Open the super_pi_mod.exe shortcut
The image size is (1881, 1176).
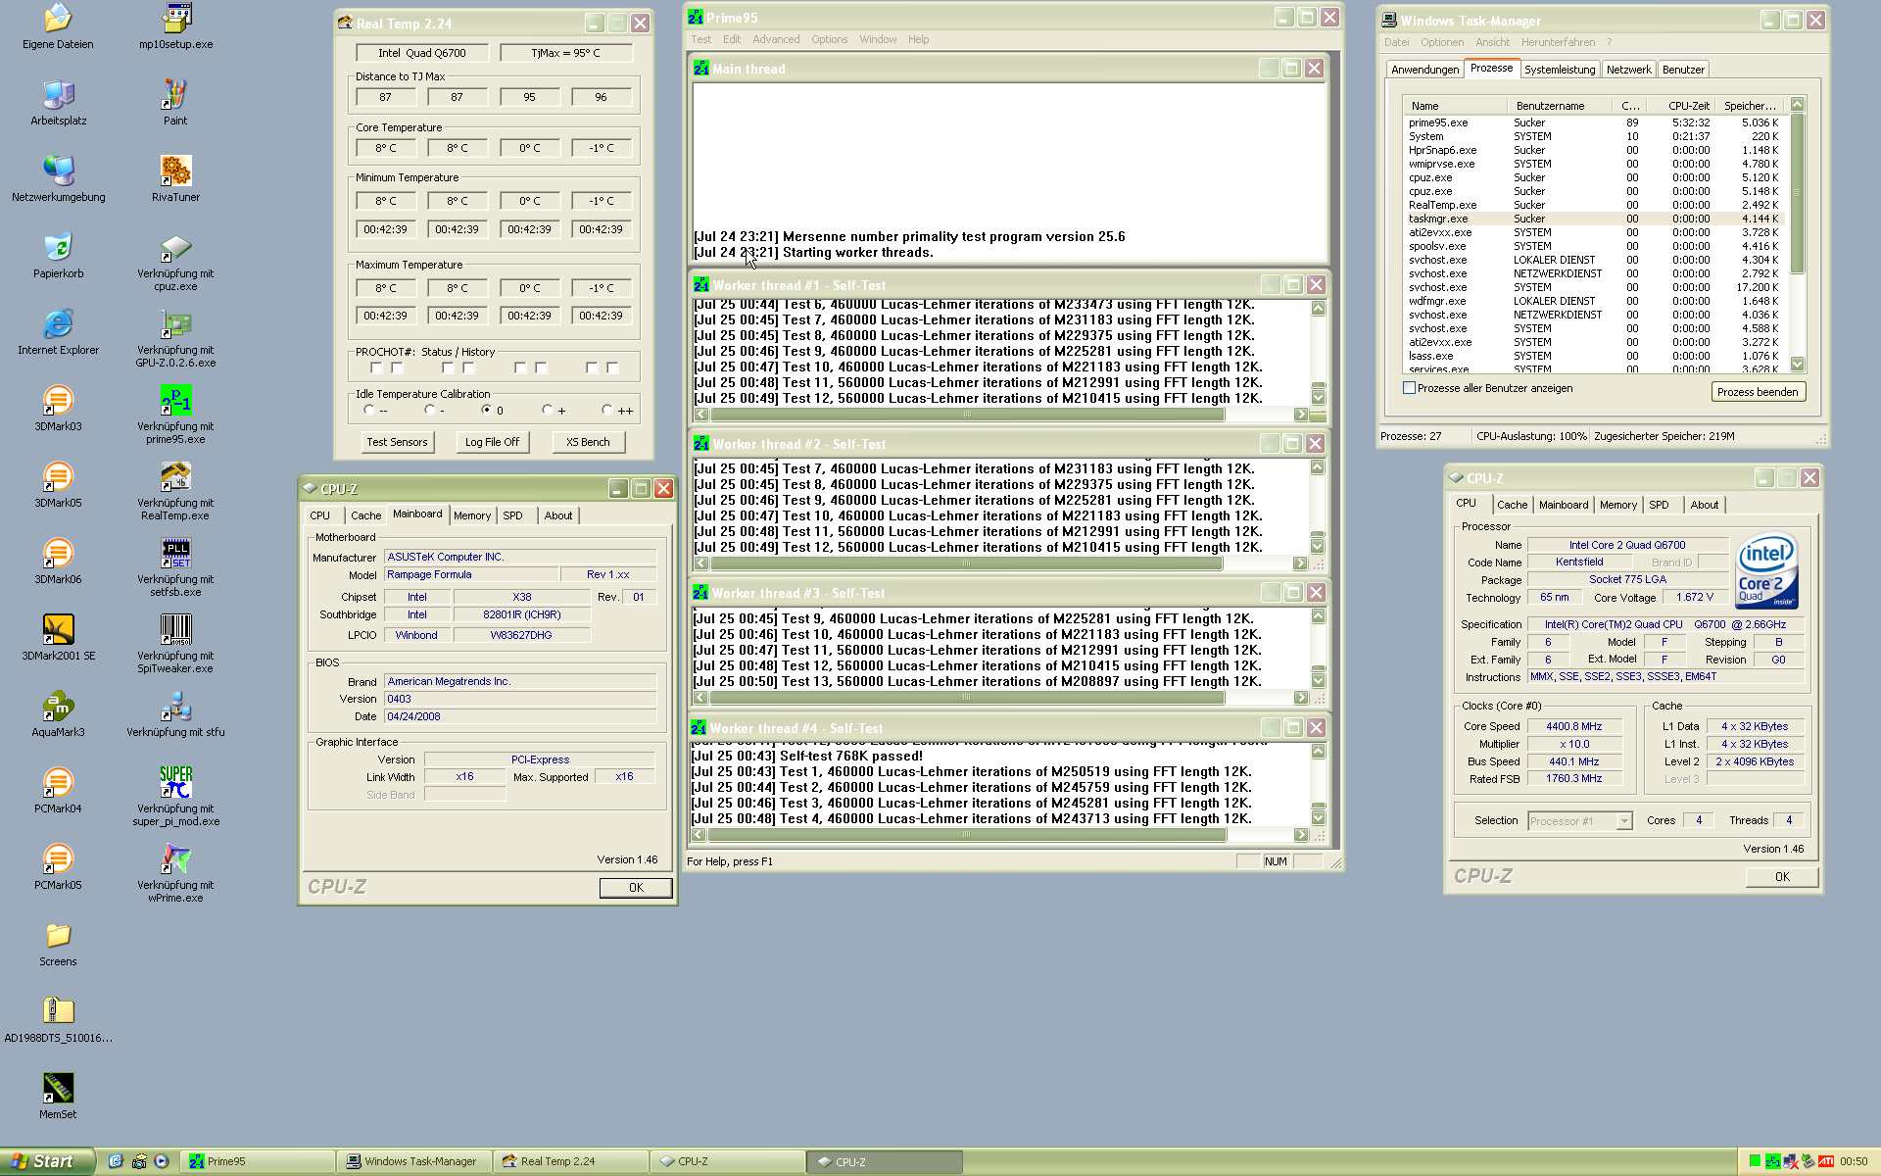pyautogui.click(x=175, y=783)
